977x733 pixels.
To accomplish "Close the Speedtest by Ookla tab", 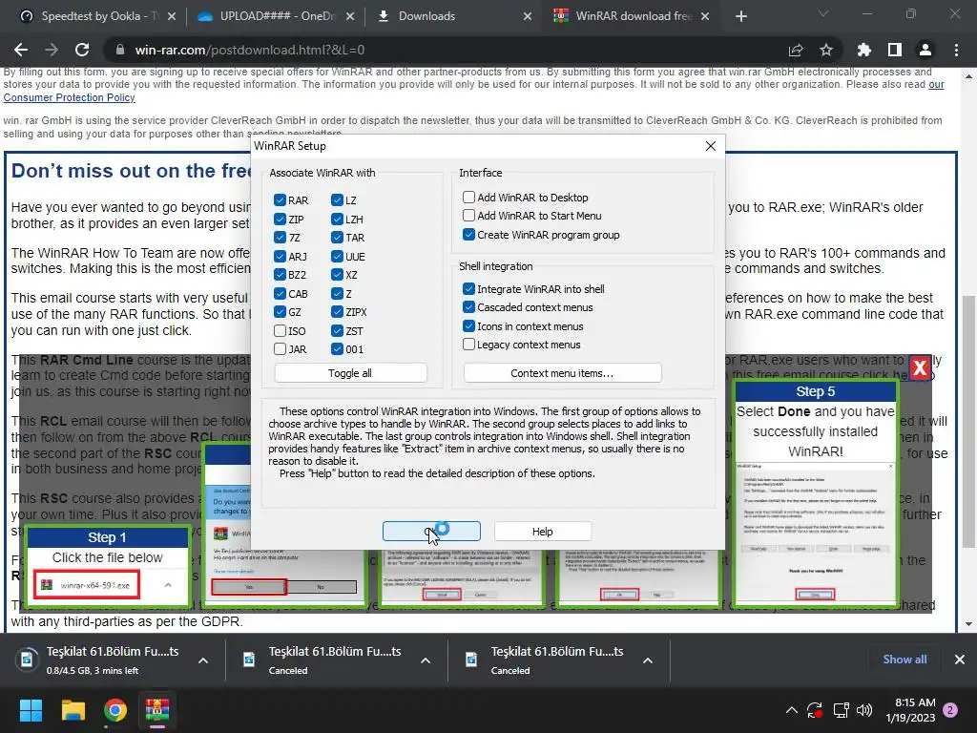I will 172,16.
